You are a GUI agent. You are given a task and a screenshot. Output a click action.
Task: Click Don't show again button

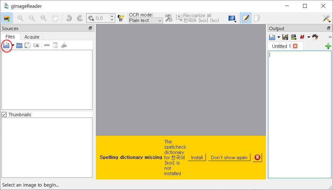[x=229, y=157]
